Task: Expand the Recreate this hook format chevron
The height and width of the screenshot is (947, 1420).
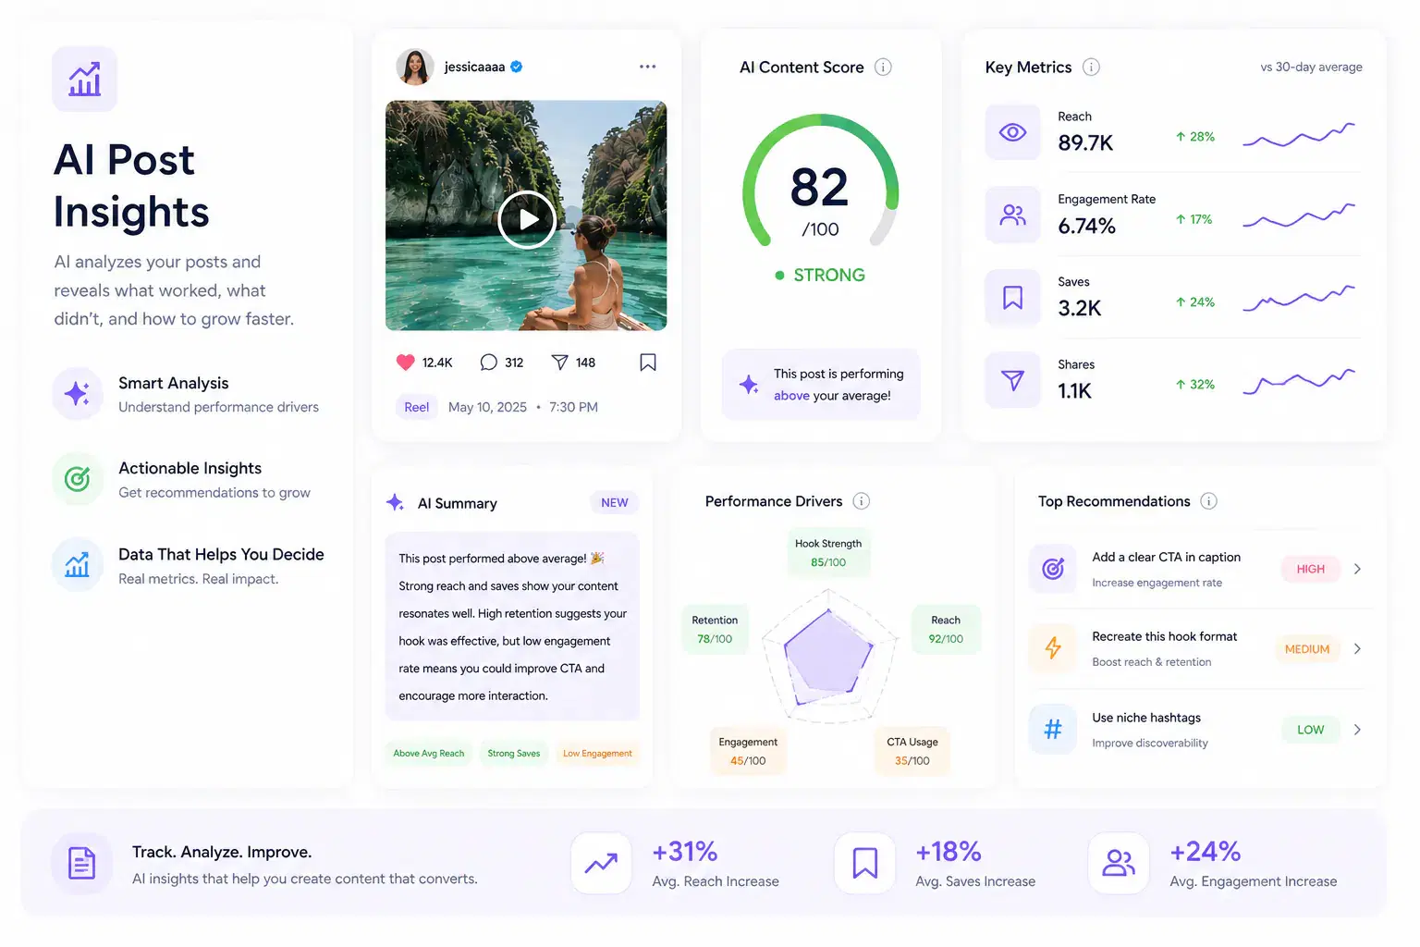Action: pyautogui.click(x=1357, y=649)
